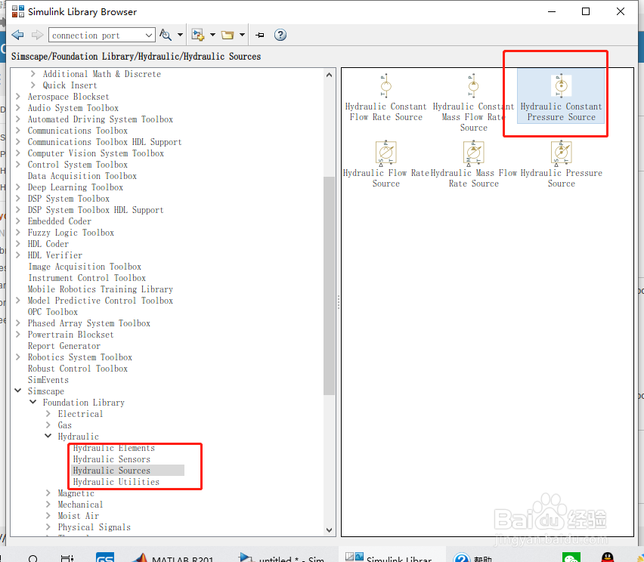Open the help window in taskbar
Screen dimensions: 644x562
coord(472,557)
